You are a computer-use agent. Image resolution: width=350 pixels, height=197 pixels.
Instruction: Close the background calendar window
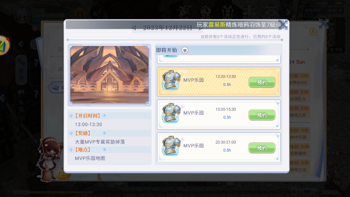323,24
